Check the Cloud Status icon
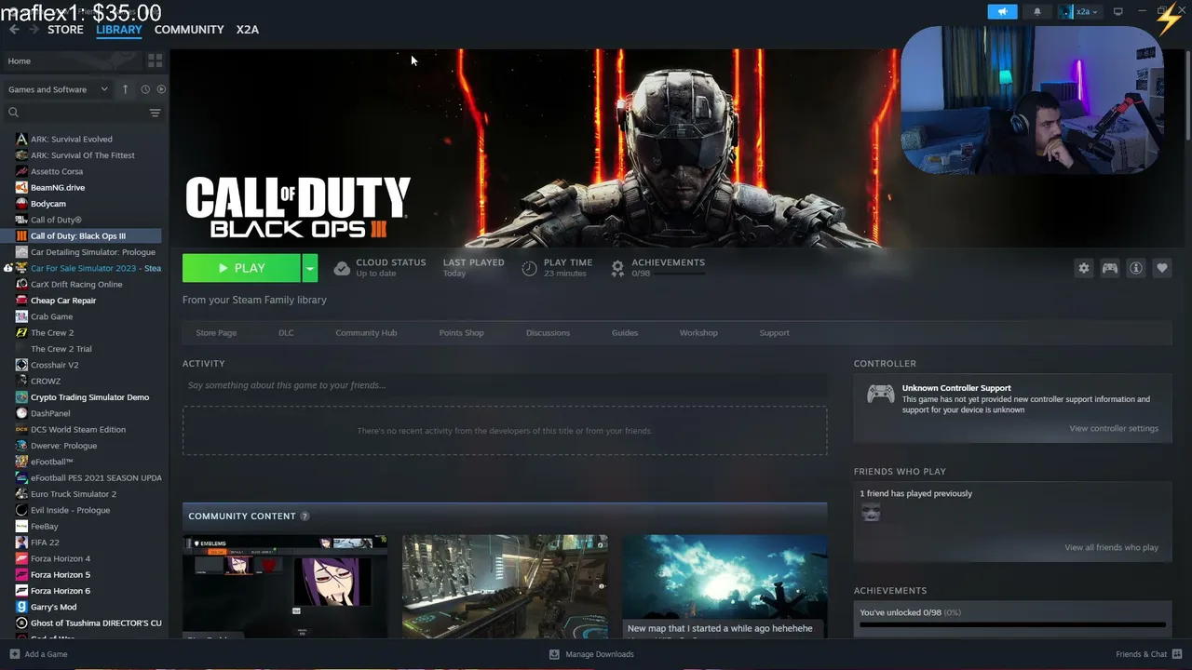Viewport: 1192px width, 670px height. coord(342,268)
